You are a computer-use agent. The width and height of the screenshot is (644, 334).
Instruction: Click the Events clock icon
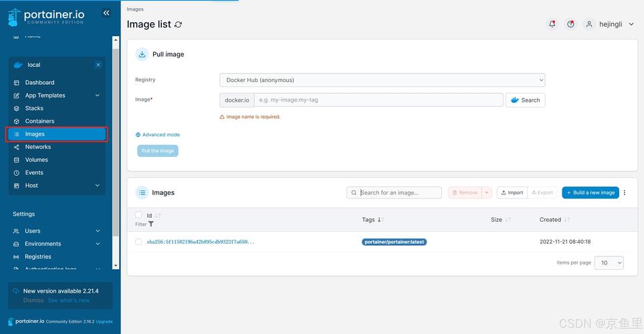(17, 173)
